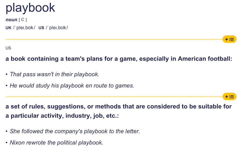Click the add-to-word-list button beside first definition
Viewport: 242px width, 150px height.
click(229, 39)
